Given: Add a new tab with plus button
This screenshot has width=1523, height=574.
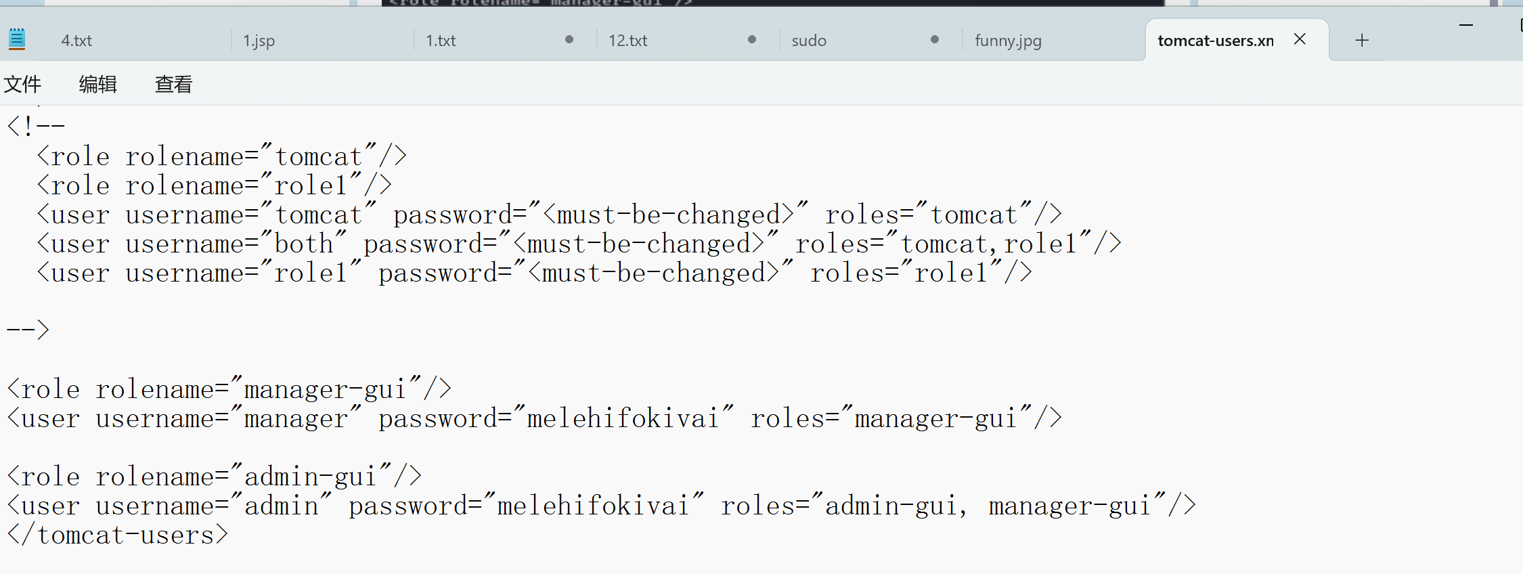Looking at the screenshot, I should pyautogui.click(x=1362, y=41).
